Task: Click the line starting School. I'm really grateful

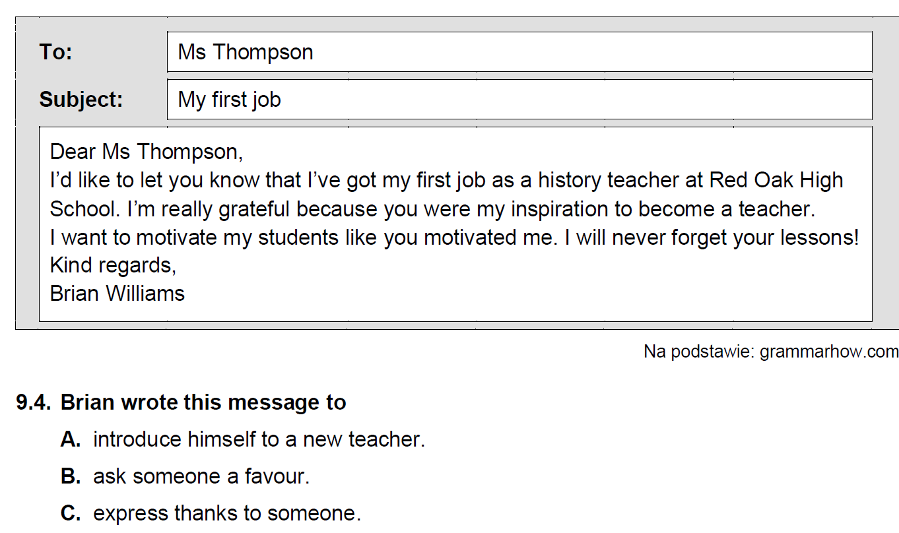Action: [433, 209]
